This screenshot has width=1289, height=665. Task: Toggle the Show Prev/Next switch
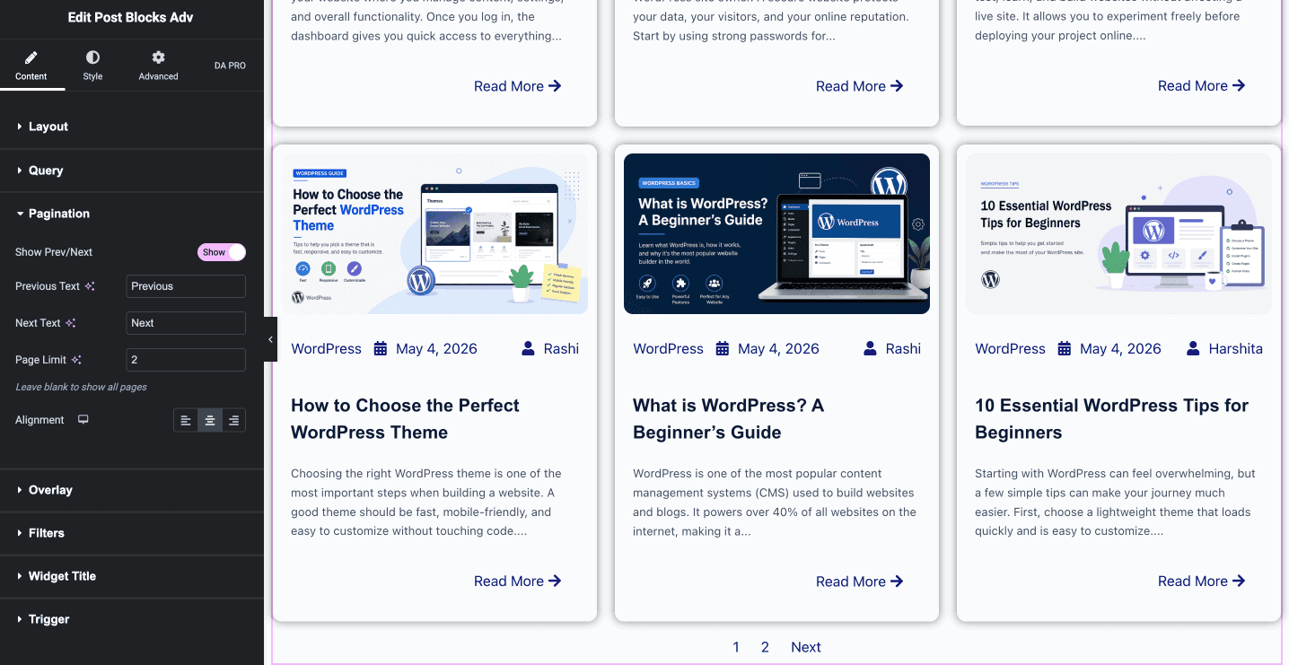(x=222, y=252)
